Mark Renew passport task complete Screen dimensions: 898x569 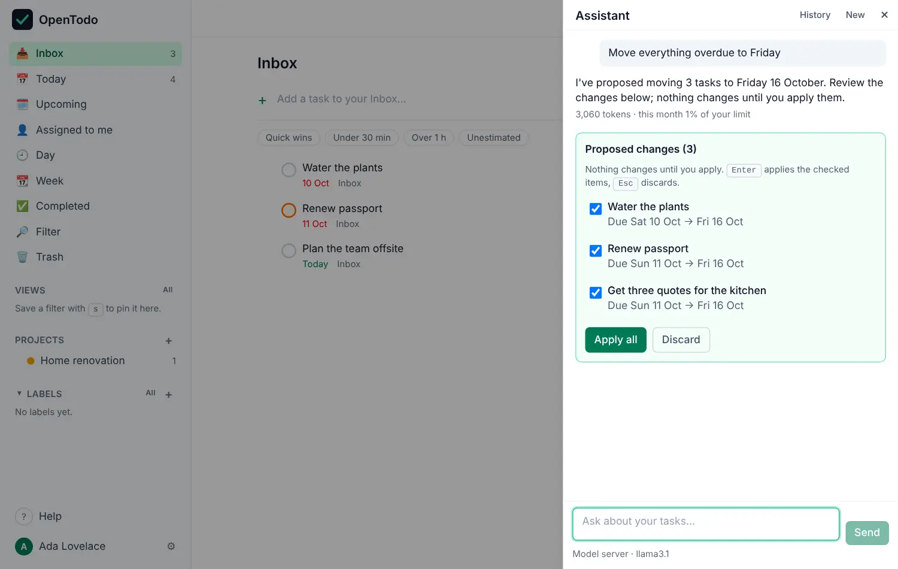tap(289, 210)
